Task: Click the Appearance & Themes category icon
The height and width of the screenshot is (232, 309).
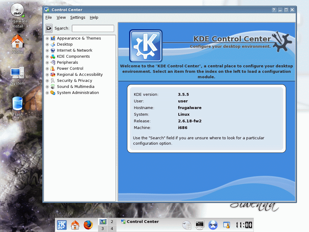Action: click(x=53, y=38)
